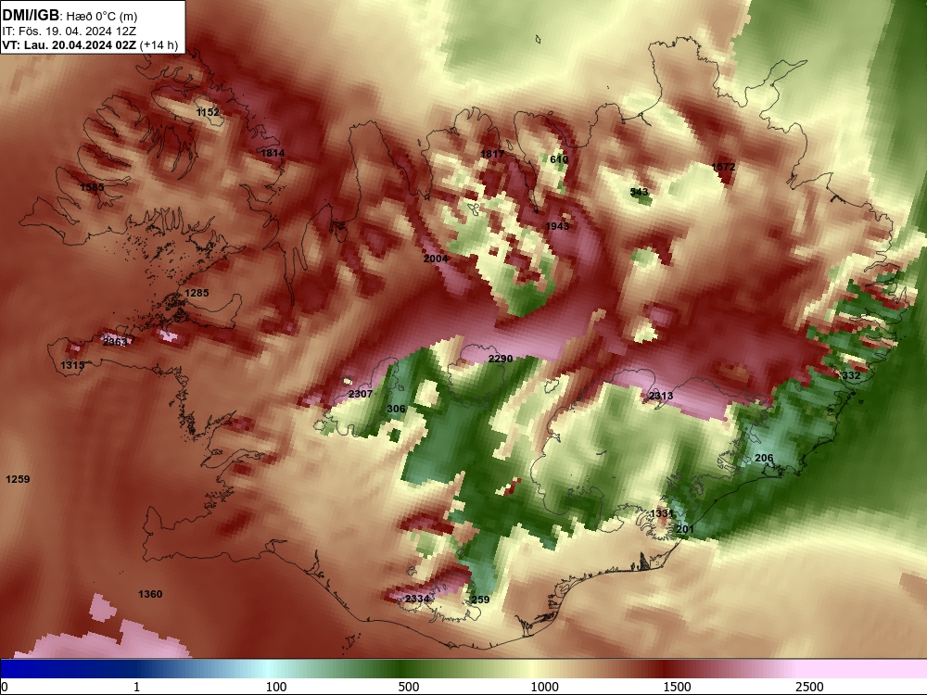The width and height of the screenshot is (927, 695).
Task: Click the map value 2334
Action: click(x=417, y=599)
